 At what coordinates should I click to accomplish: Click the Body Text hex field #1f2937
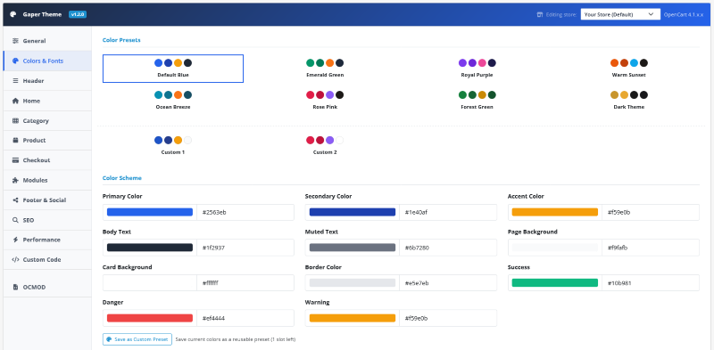245,248
